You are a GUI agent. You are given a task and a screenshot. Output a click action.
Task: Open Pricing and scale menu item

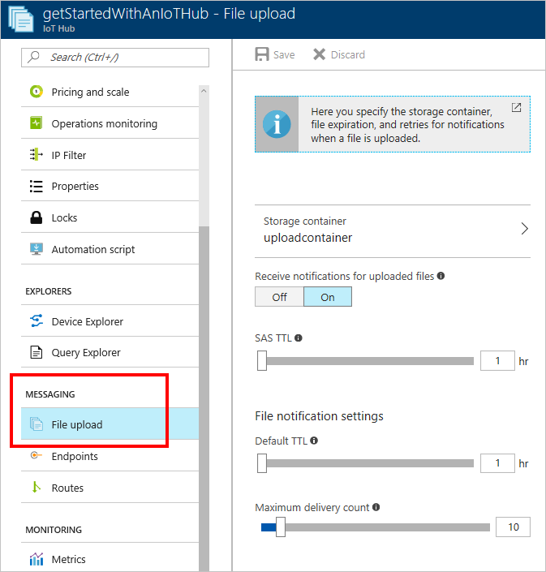(x=110, y=92)
